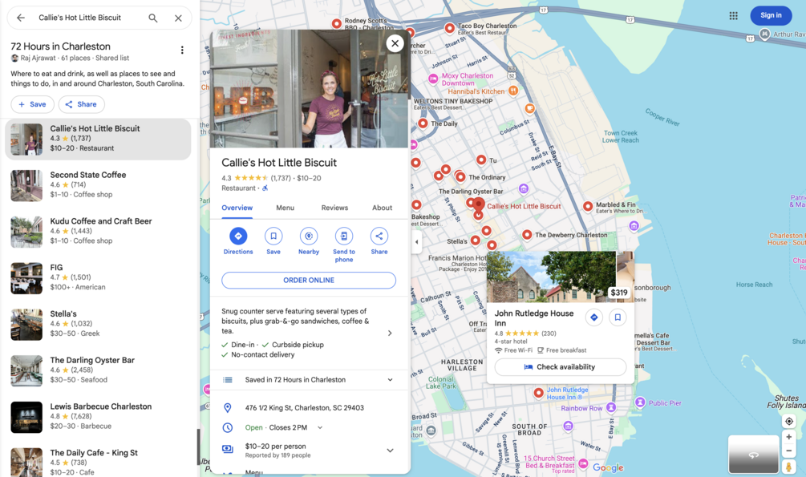Expand Saved in 72 Hours in Charleston
Viewport: 806px width, 477px height.
point(390,380)
